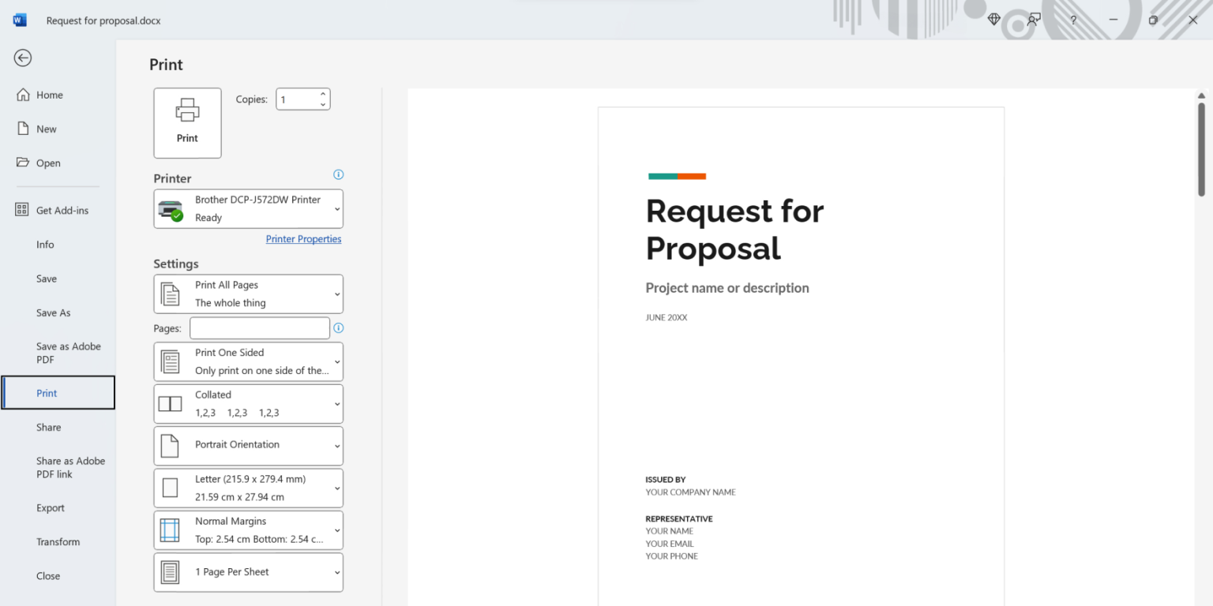Open Help using the question mark icon
The height and width of the screenshot is (606, 1213).
[1073, 20]
